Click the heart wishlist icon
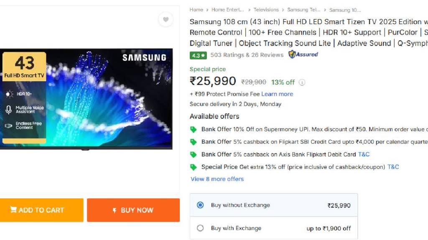Image resolution: width=428 pixels, height=240 pixels. pos(166,20)
